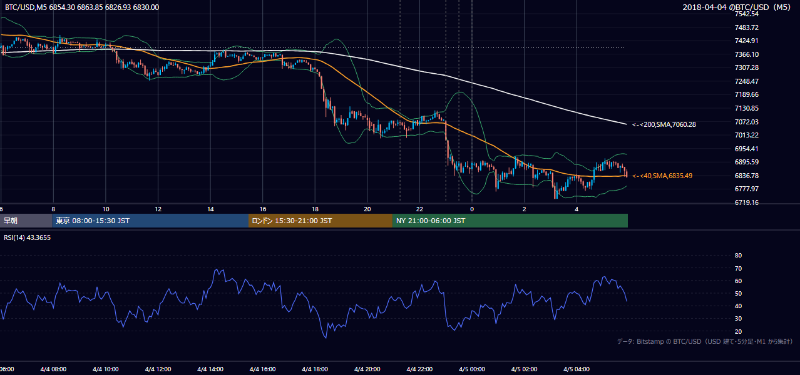Click price axis value 6954.41
The image size is (800, 375).
(747, 149)
